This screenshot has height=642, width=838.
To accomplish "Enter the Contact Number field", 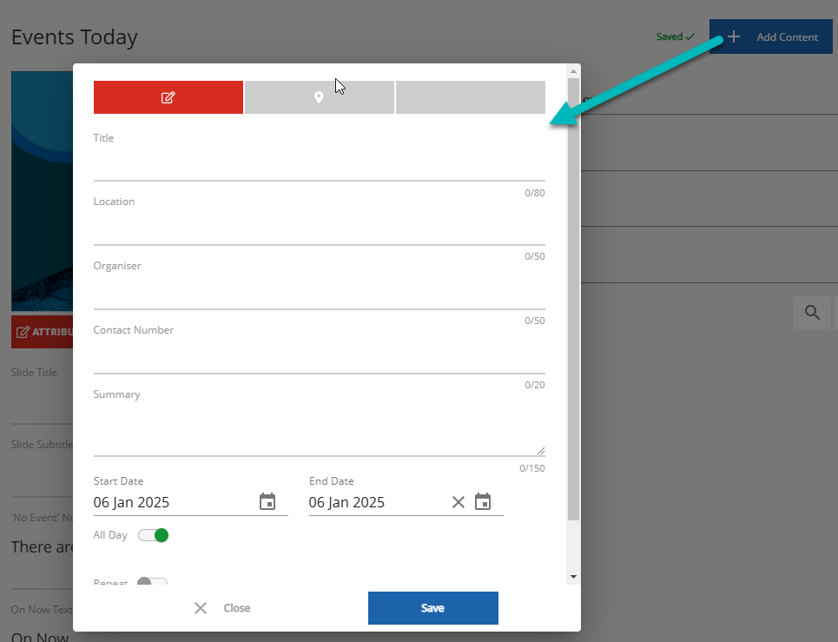I will [x=319, y=358].
